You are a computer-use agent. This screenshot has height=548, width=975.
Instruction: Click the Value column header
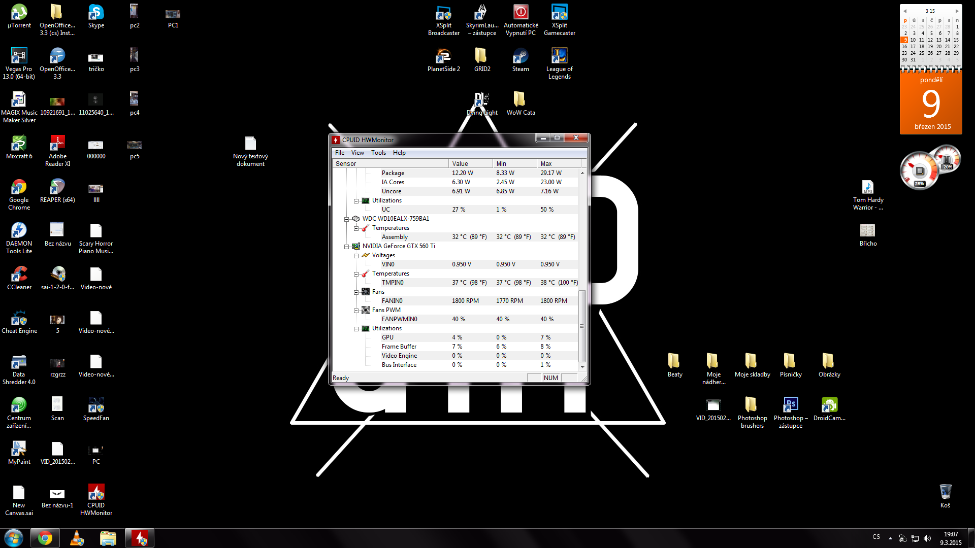point(470,163)
